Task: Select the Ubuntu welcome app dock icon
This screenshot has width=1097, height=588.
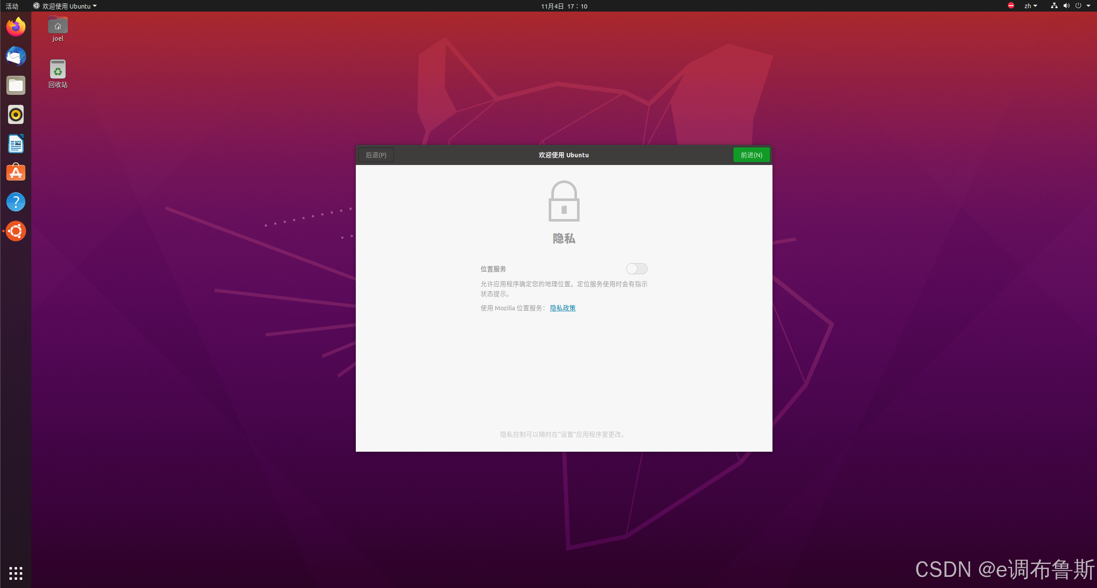Action: coord(16,231)
